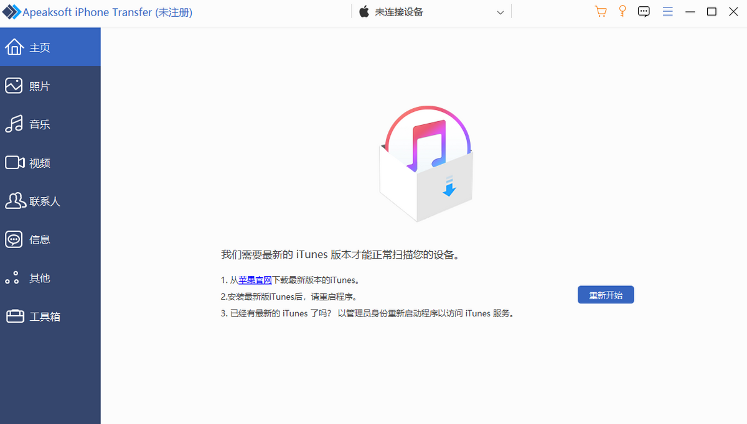The width and height of the screenshot is (747, 424).
Task: Click step 2 text about reinstalling iTunes
Action: click(289, 297)
